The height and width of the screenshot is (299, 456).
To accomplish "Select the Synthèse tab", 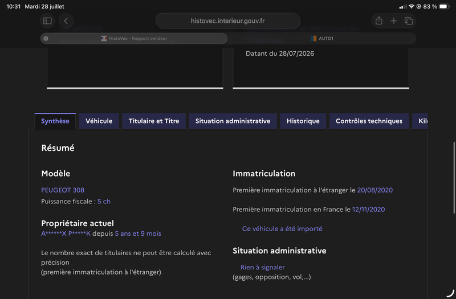I will pos(55,121).
